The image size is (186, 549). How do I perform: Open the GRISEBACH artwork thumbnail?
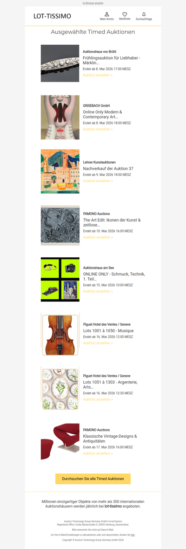tap(60, 117)
